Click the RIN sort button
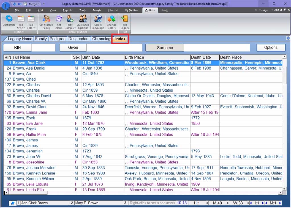Screen dimensions: 291x208 [x=17, y=47]
